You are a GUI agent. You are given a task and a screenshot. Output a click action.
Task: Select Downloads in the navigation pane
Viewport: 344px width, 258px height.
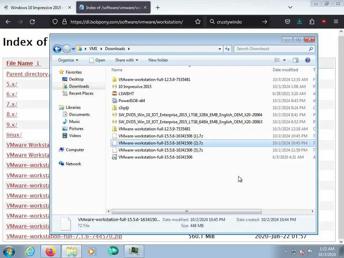coord(76,86)
